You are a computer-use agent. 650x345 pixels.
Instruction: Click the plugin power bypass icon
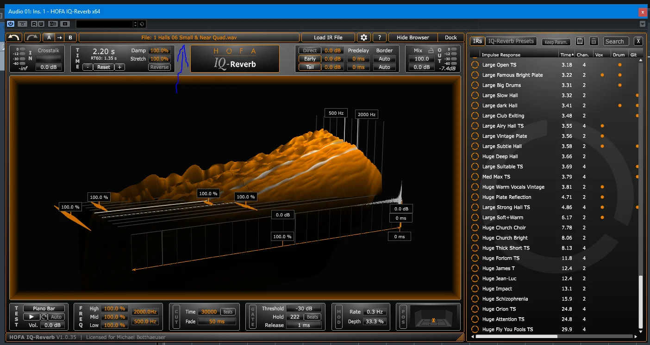10,24
